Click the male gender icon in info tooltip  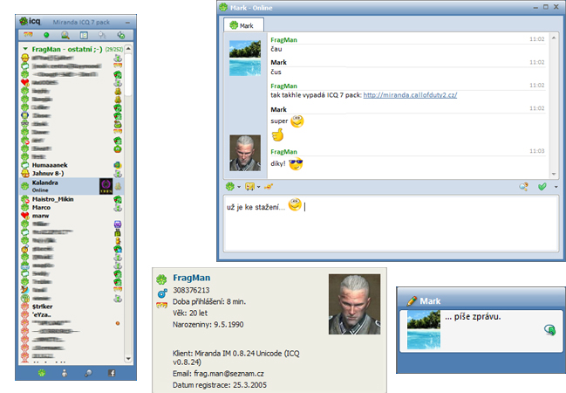(162, 293)
